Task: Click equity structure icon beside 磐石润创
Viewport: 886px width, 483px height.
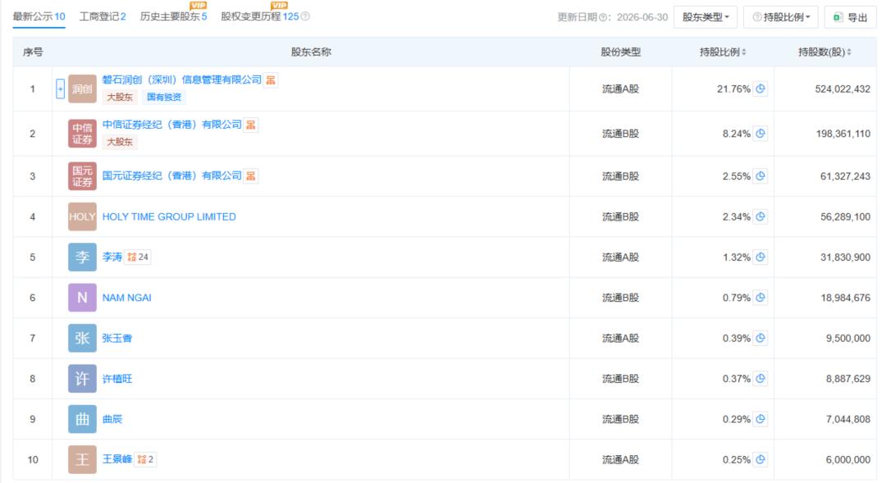Action: [271, 80]
